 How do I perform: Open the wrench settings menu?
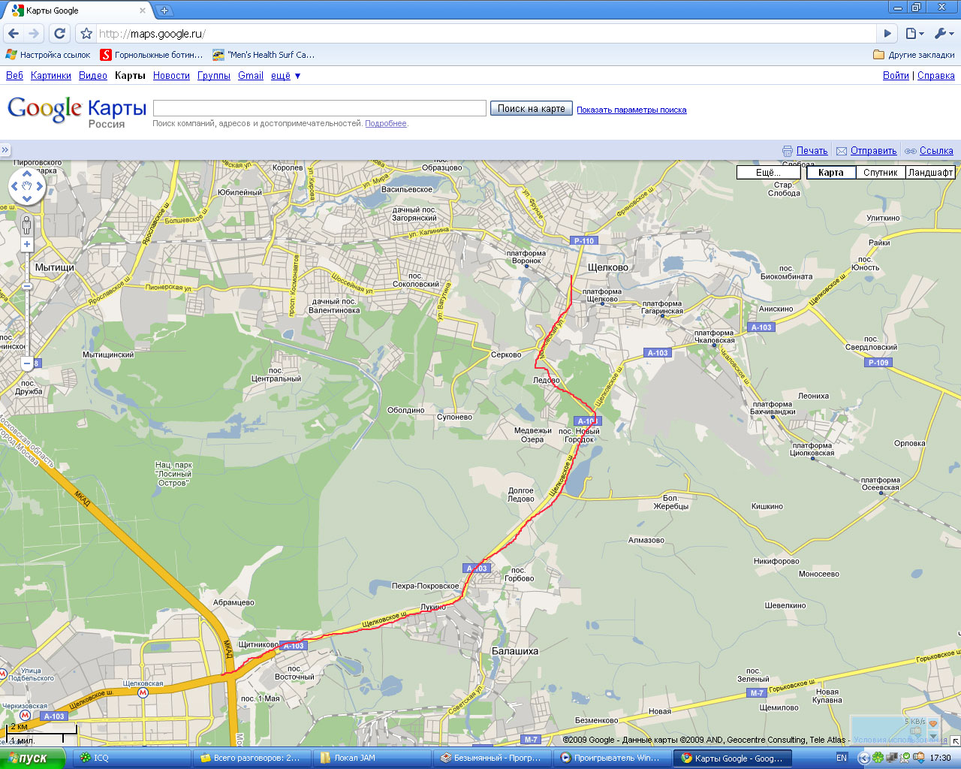(x=943, y=33)
